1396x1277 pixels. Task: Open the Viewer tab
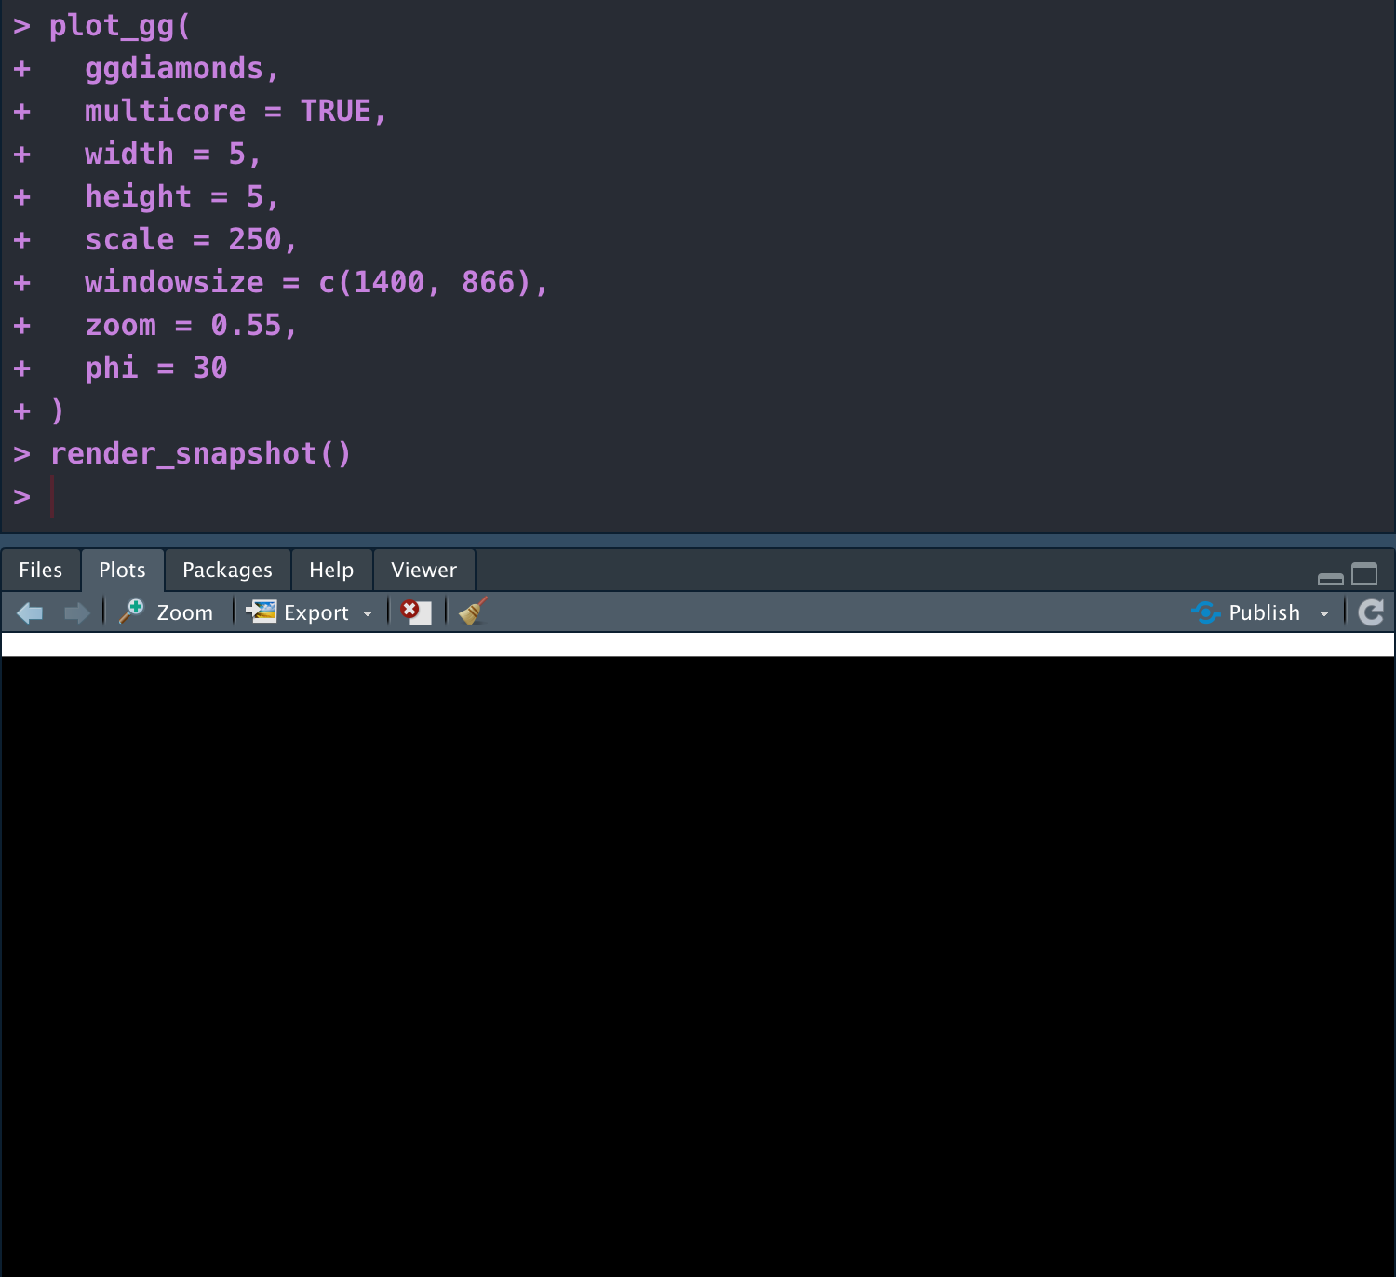pos(423,569)
